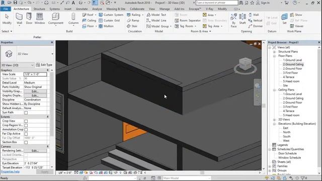
Task: Click the Model Line tool
Action: [x=156, y=20]
